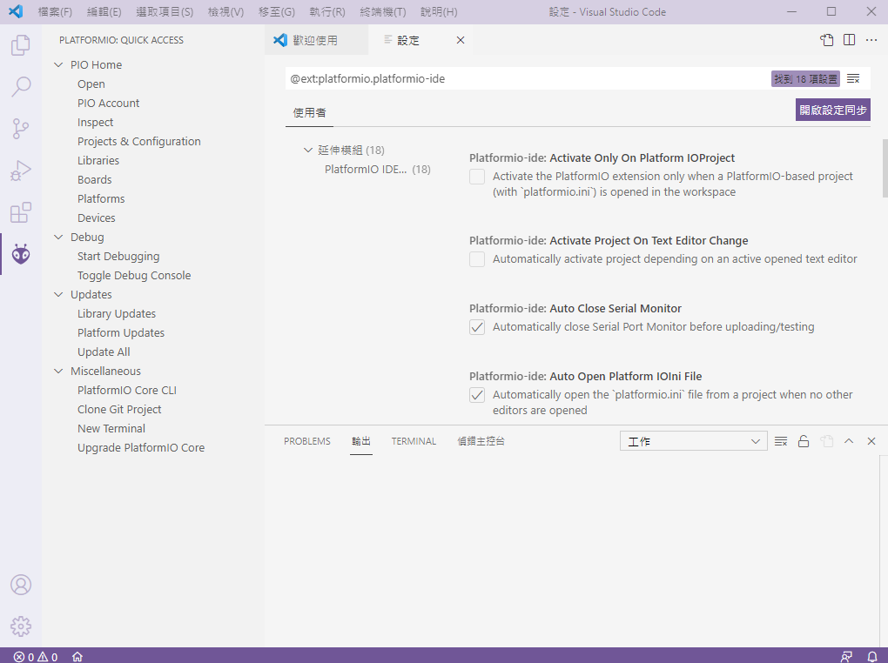Clear the settings search input icon
This screenshot has width=888, height=663.
tap(853, 78)
